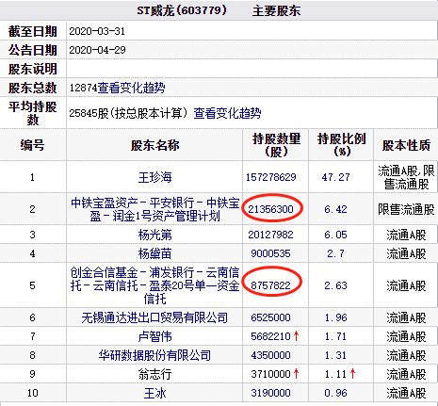Image resolution: width=438 pixels, height=406 pixels.
Task: Open 中铁宝盈资产 shareholder link
Action: [155, 209]
